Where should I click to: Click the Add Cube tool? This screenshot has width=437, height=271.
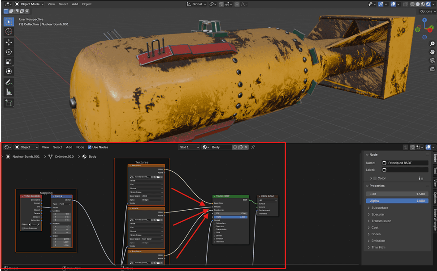9,103
